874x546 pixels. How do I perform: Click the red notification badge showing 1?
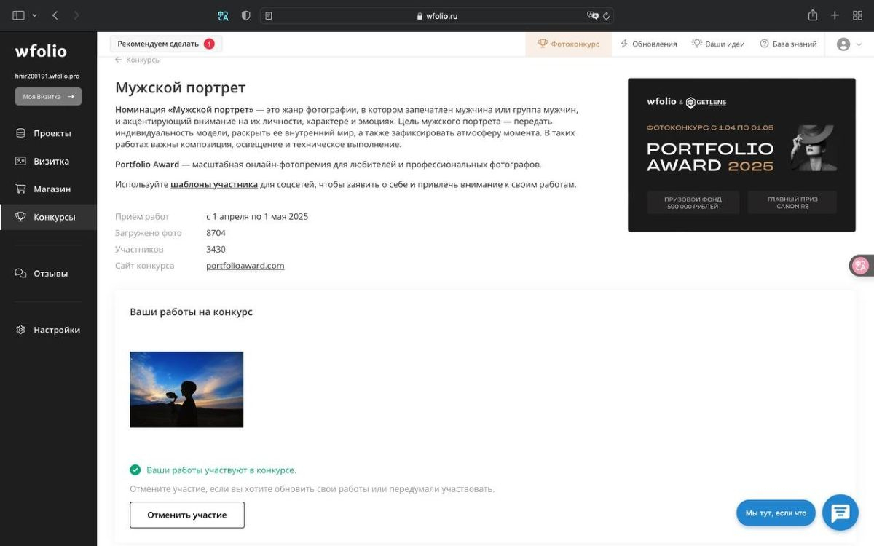point(209,44)
